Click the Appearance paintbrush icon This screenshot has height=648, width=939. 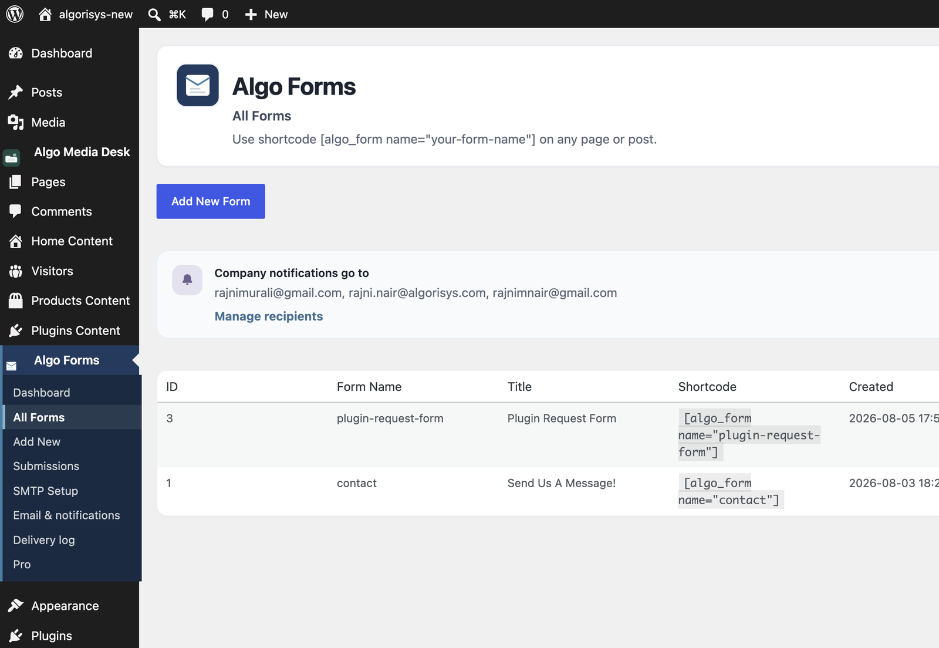coord(16,606)
